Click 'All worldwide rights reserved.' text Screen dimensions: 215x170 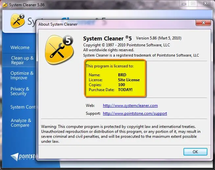click(108, 50)
